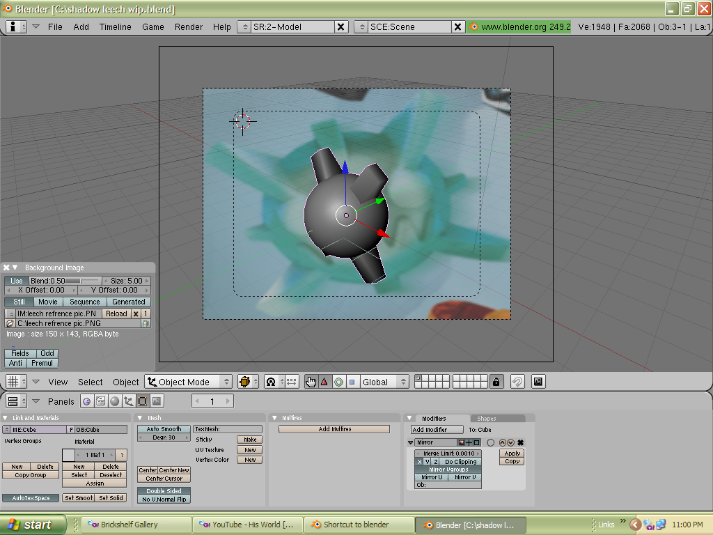Open the Object Mode dropdown
Image resolution: width=713 pixels, height=535 pixels.
click(187, 381)
